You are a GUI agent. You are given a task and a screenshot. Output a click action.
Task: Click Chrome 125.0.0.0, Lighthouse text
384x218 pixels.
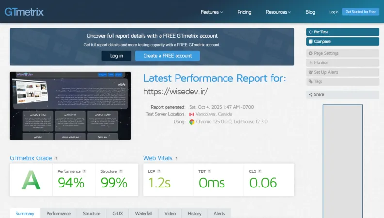coord(232,122)
